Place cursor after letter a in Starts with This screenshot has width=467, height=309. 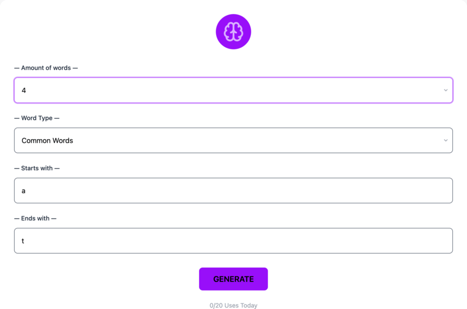tap(26, 191)
